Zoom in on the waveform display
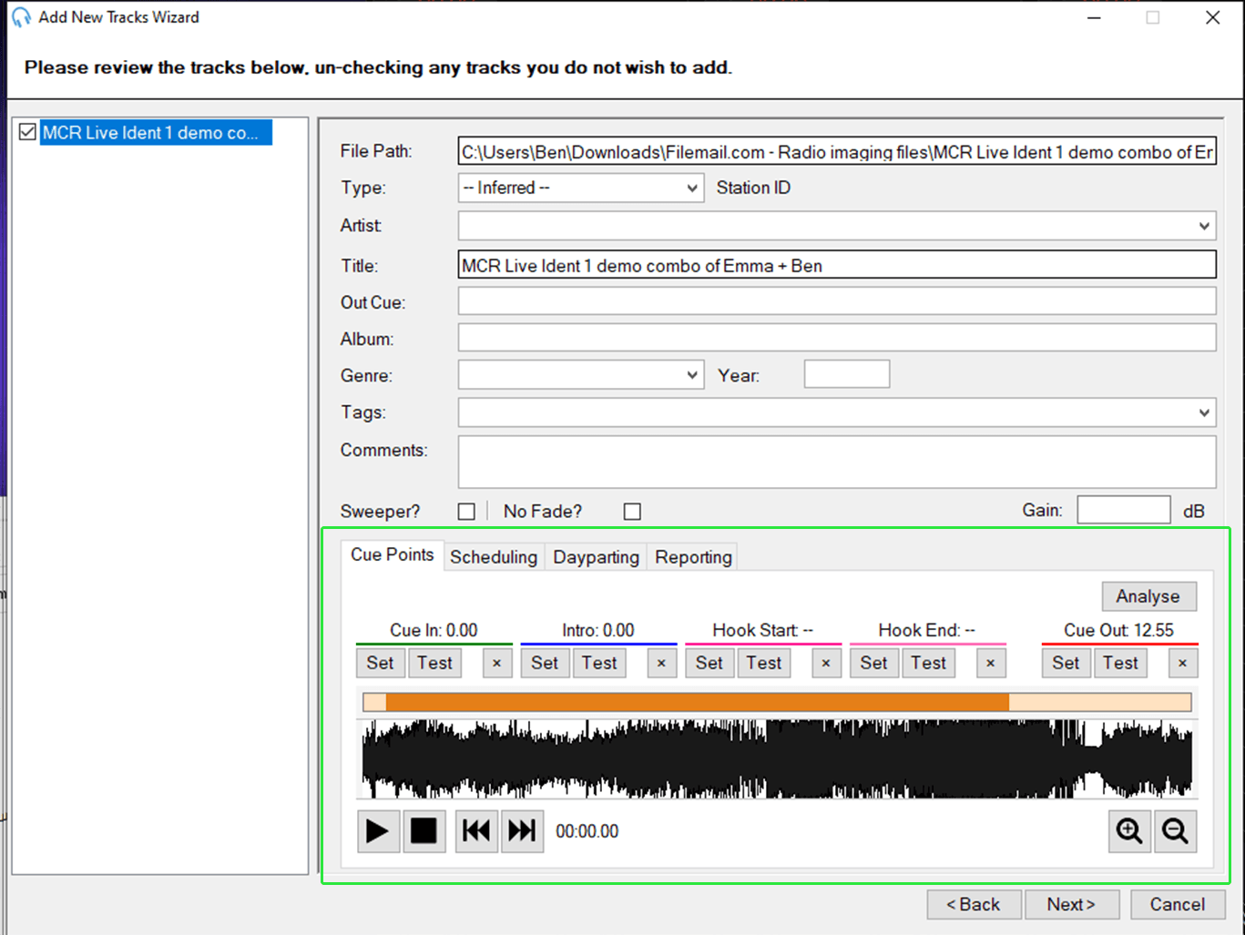This screenshot has width=1245, height=935. pyautogui.click(x=1128, y=830)
